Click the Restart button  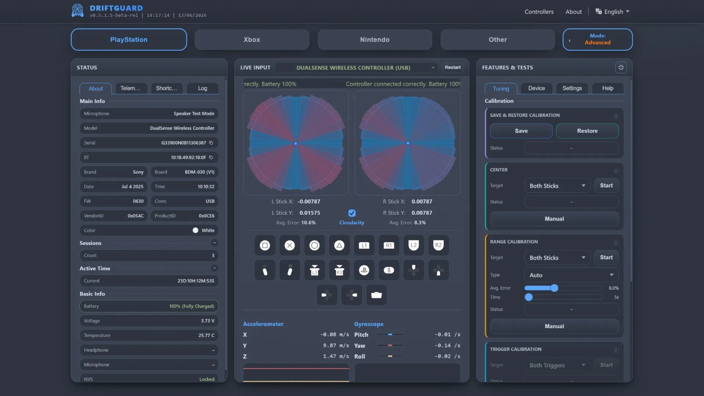click(452, 67)
